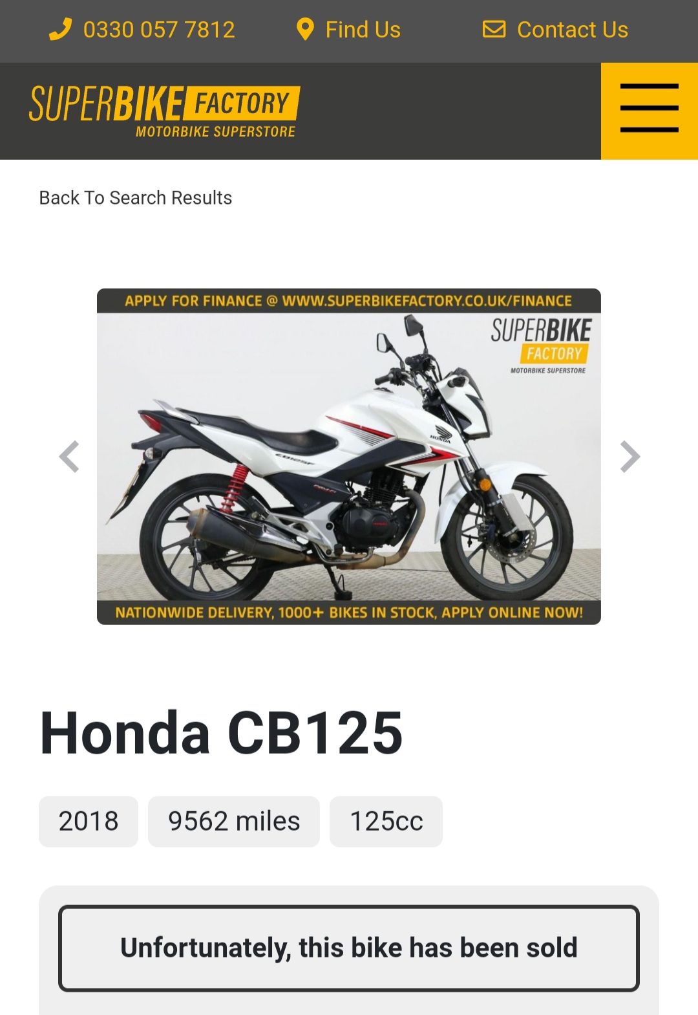Tap the phone handset icon

pos(60,30)
